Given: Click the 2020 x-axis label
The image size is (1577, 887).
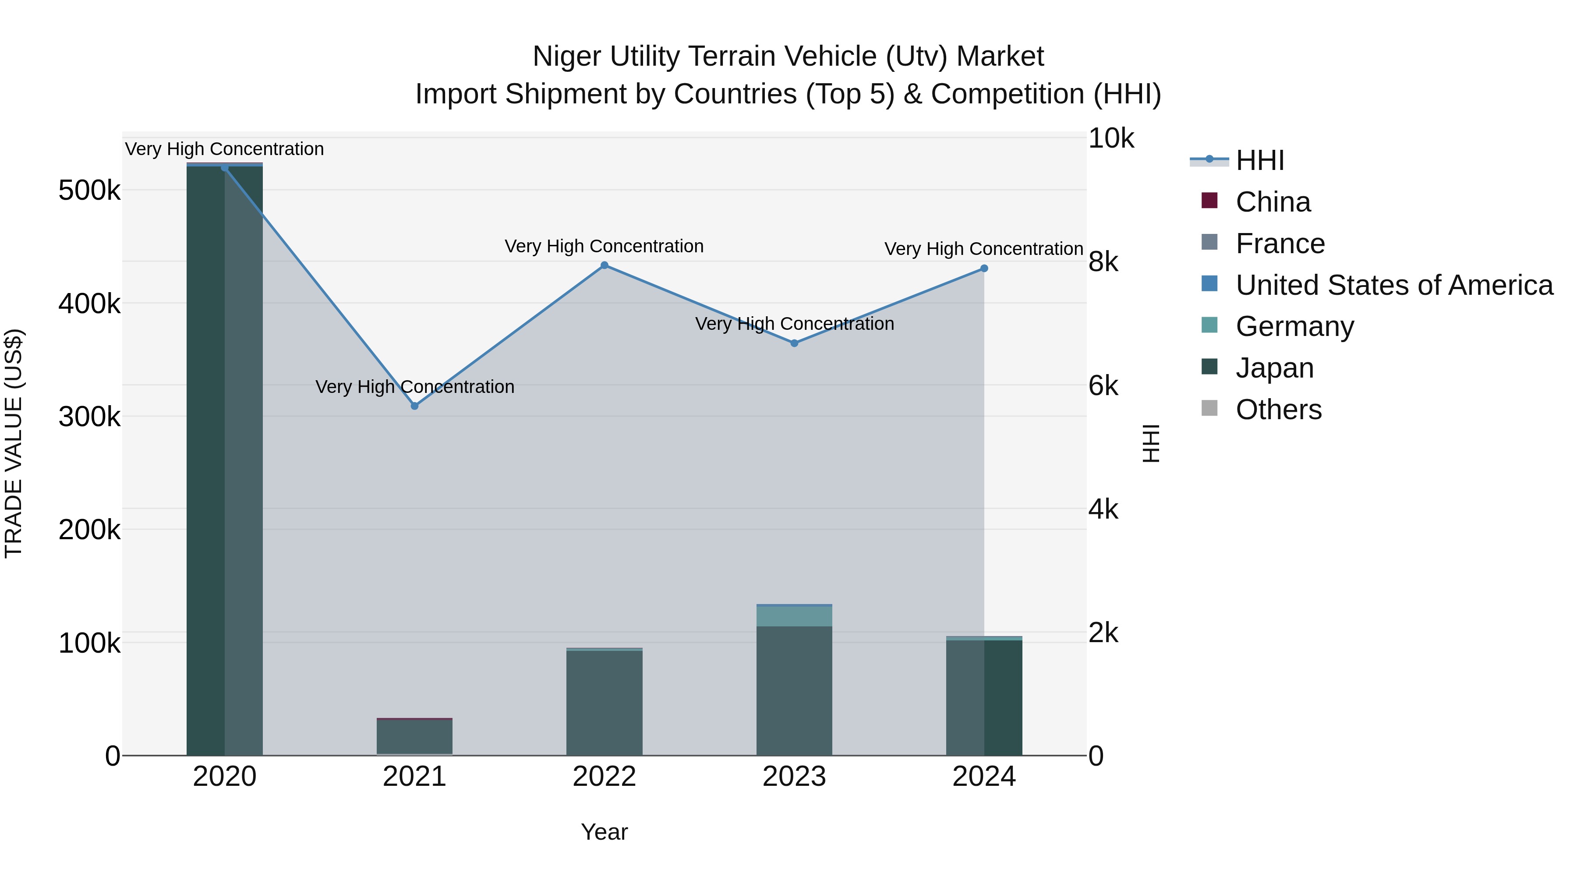Looking at the screenshot, I should tap(225, 777).
